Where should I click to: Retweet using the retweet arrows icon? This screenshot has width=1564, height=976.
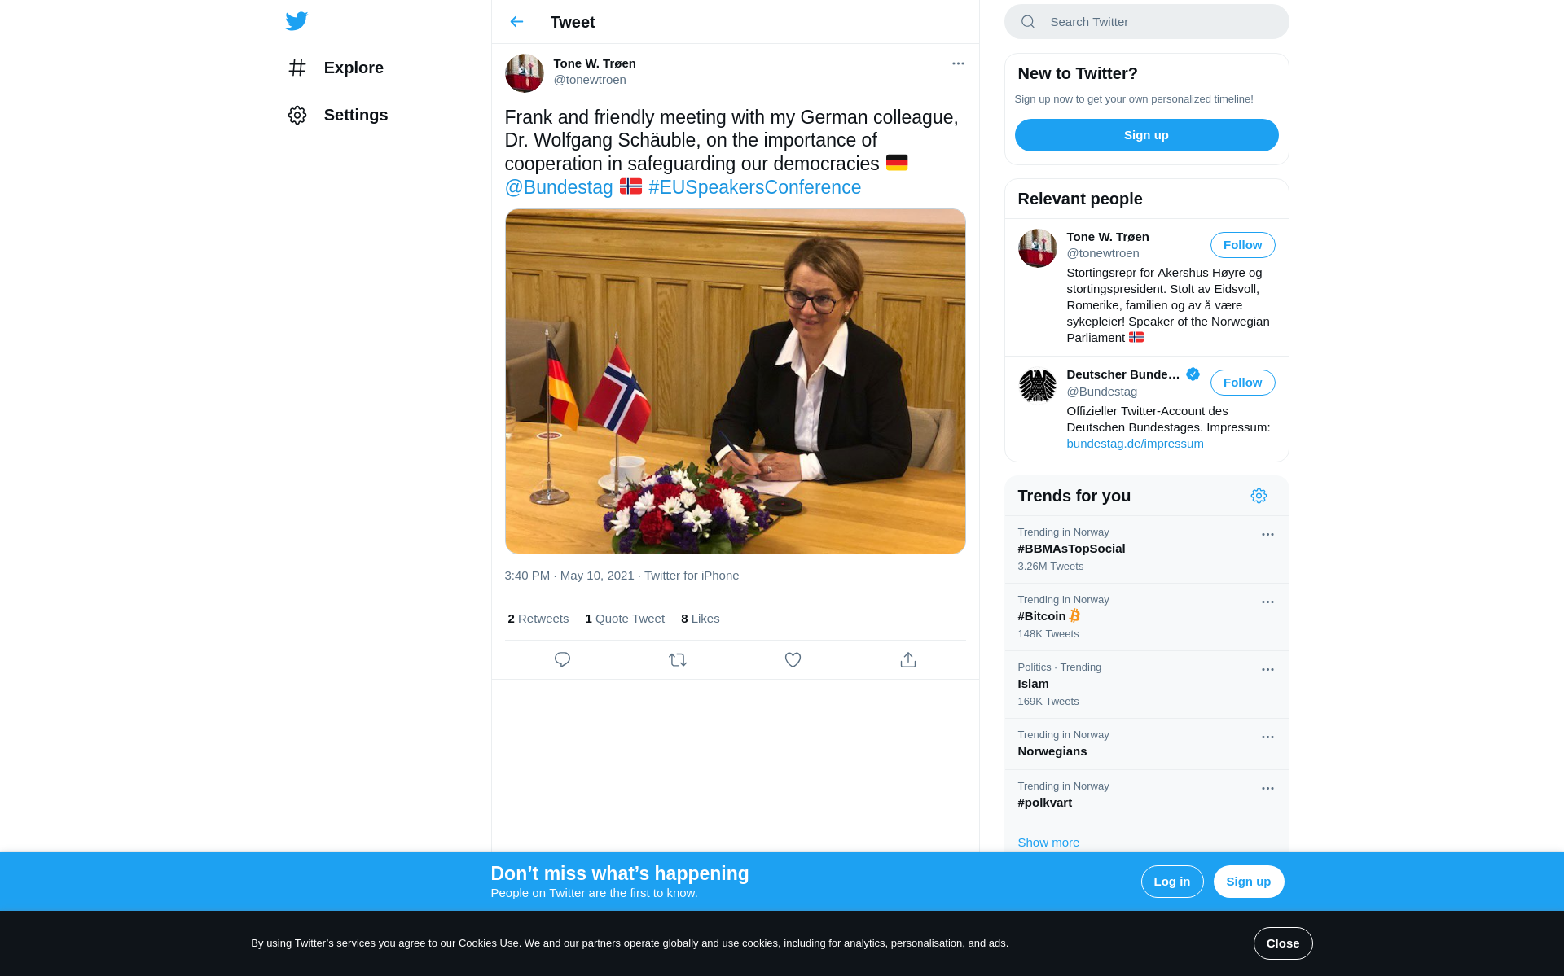[678, 660]
